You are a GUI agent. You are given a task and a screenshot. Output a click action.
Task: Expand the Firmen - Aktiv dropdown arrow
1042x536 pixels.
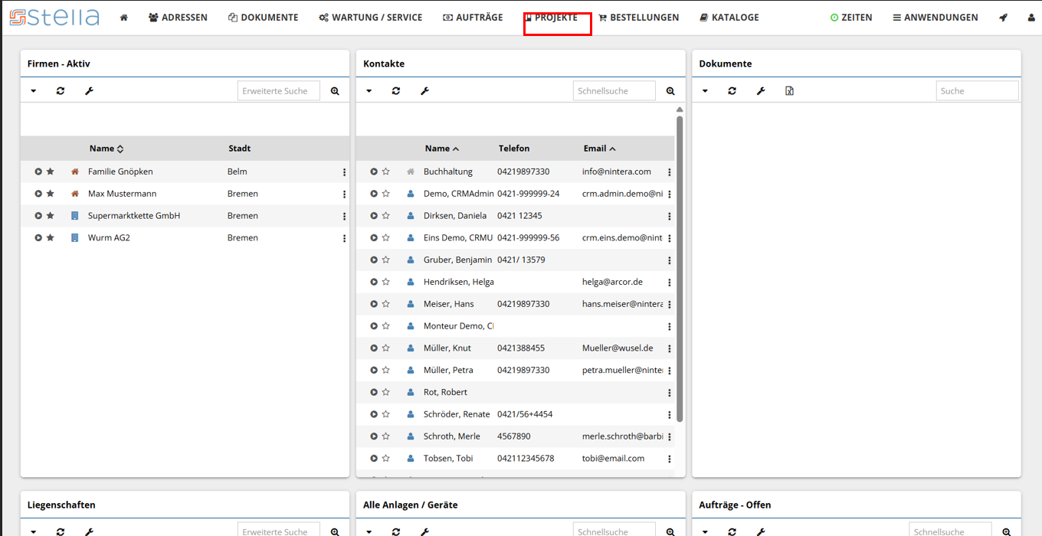34,91
